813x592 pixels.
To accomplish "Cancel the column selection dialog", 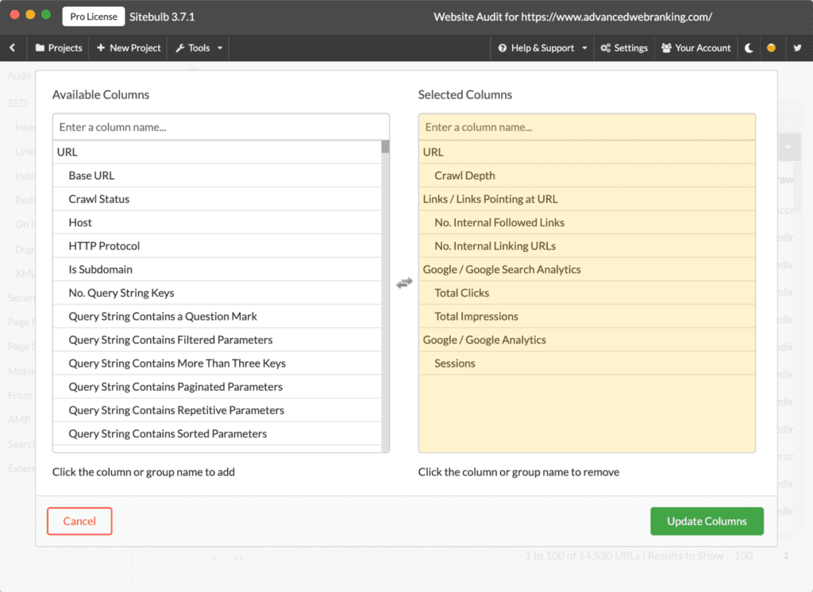I will [79, 521].
